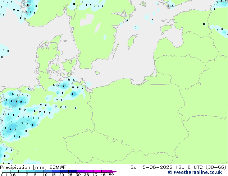The width and height of the screenshot is (228, 176).
Task: Click the 'Precipitation [mm]' title text
Action: click(23, 167)
